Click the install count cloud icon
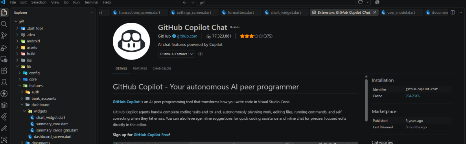 pyautogui.click(x=208, y=36)
